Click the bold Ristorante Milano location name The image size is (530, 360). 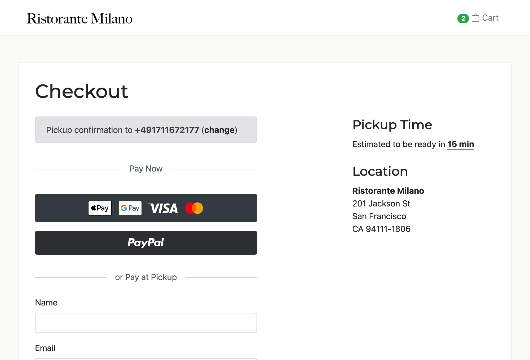coord(388,191)
